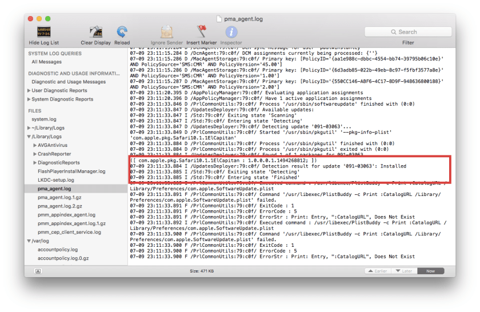
Task: Open the Inspector from the toolbar
Action: coord(231,32)
